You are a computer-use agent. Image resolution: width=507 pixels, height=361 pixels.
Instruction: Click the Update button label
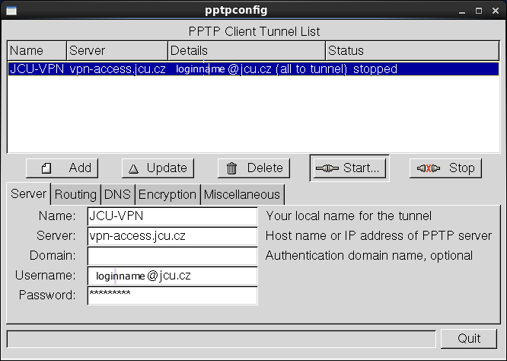click(167, 168)
